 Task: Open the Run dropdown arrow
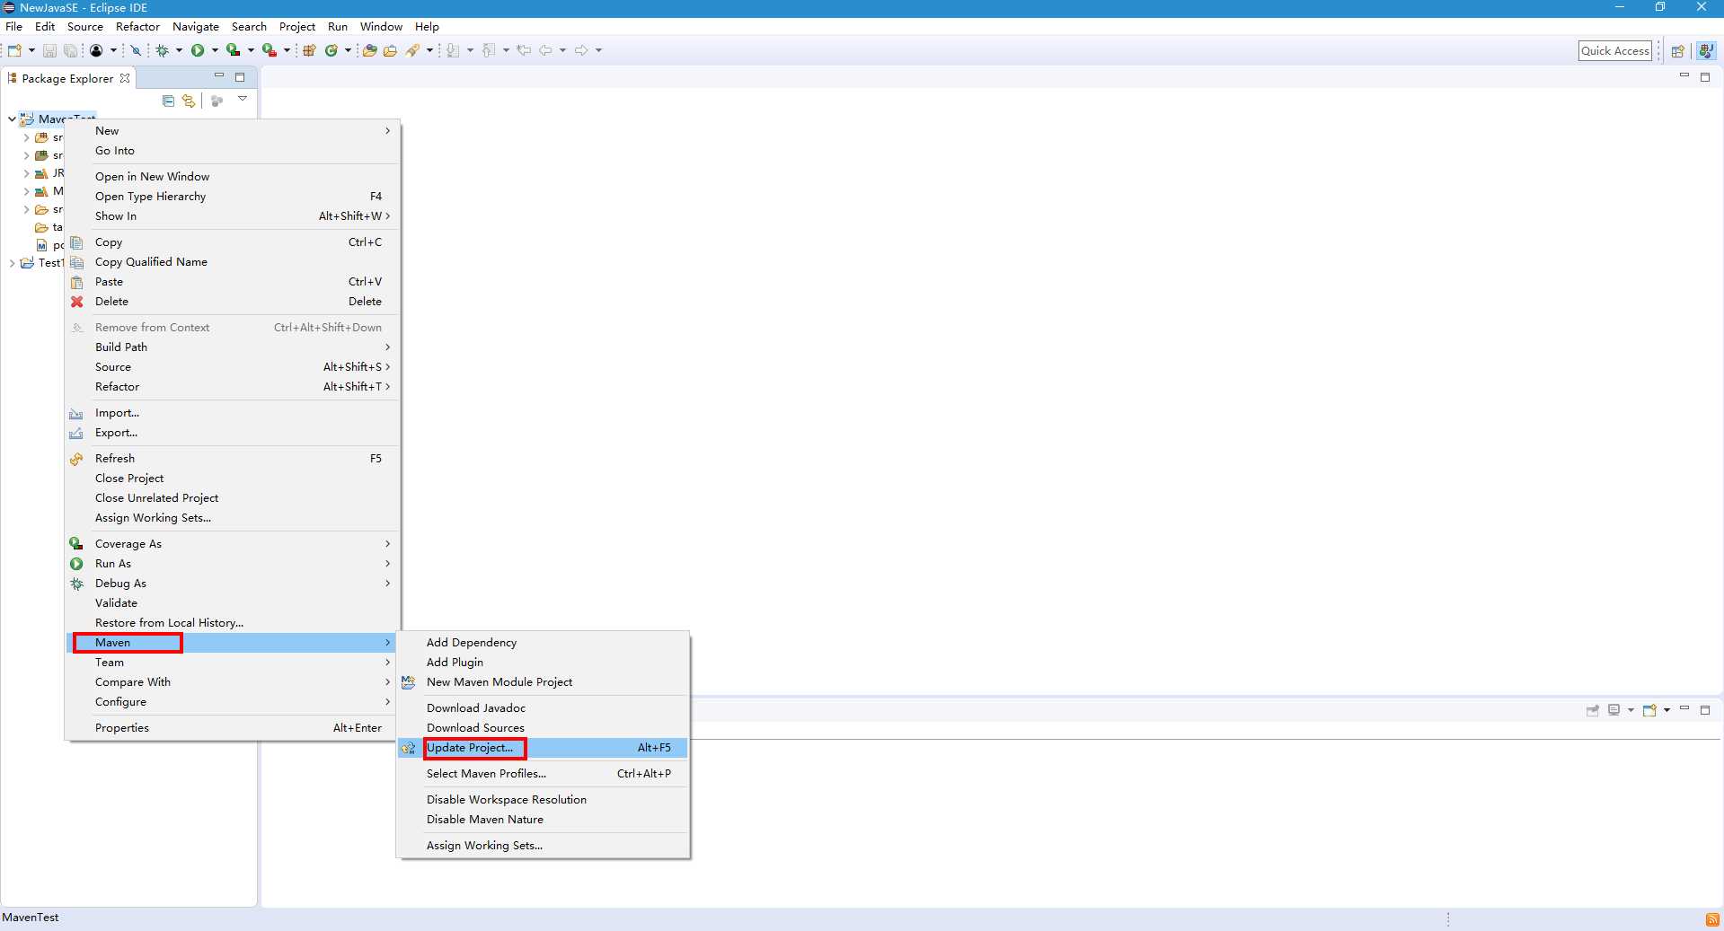pos(215,50)
